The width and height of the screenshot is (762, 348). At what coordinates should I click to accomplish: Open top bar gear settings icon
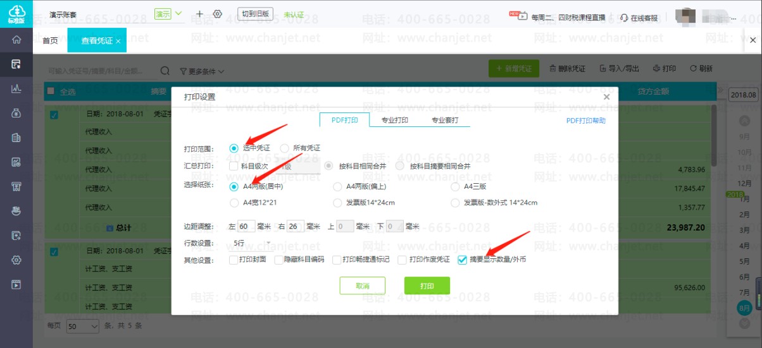[x=218, y=14]
